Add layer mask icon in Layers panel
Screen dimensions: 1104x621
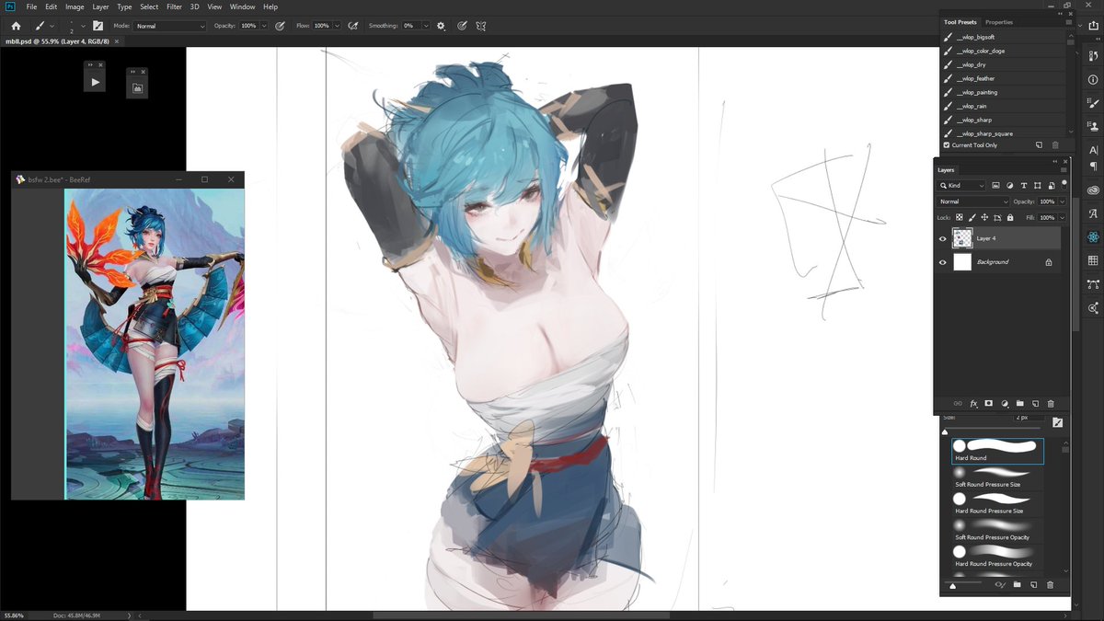(989, 403)
